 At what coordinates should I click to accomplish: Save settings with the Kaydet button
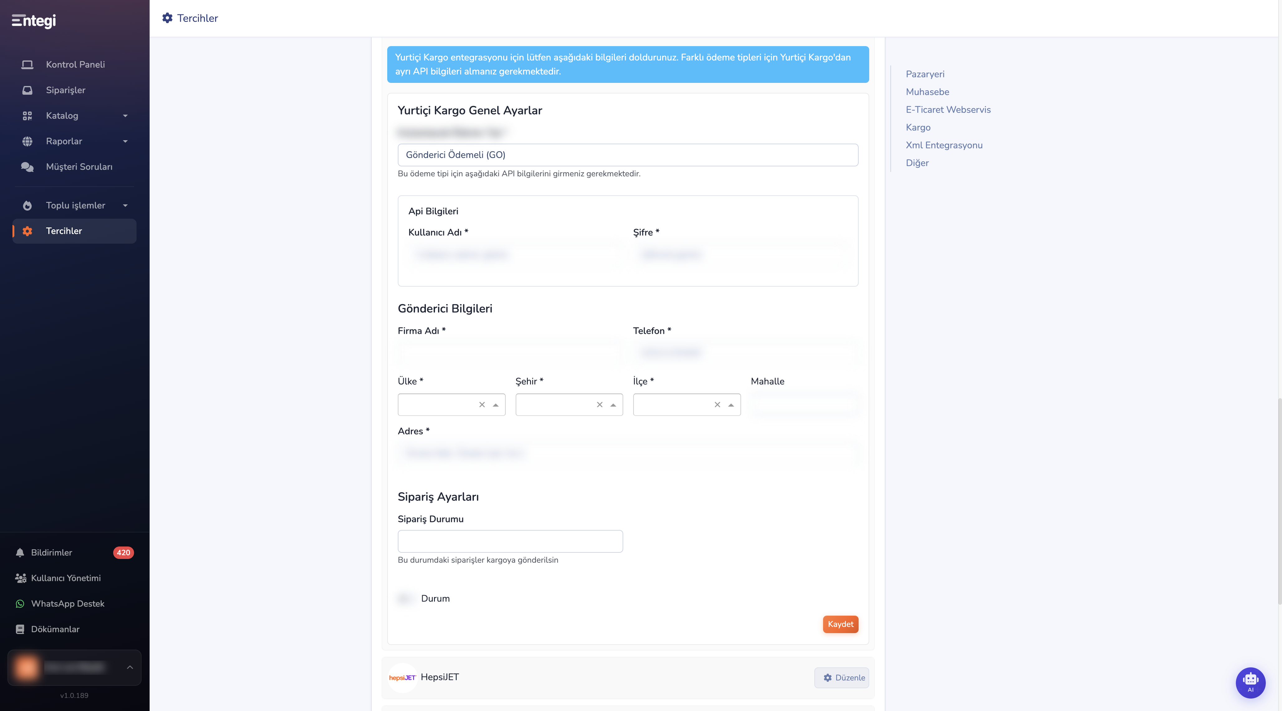[x=840, y=624]
